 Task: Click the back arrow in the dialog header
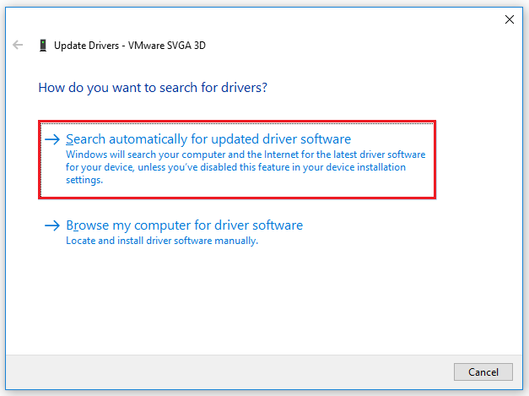[18, 45]
